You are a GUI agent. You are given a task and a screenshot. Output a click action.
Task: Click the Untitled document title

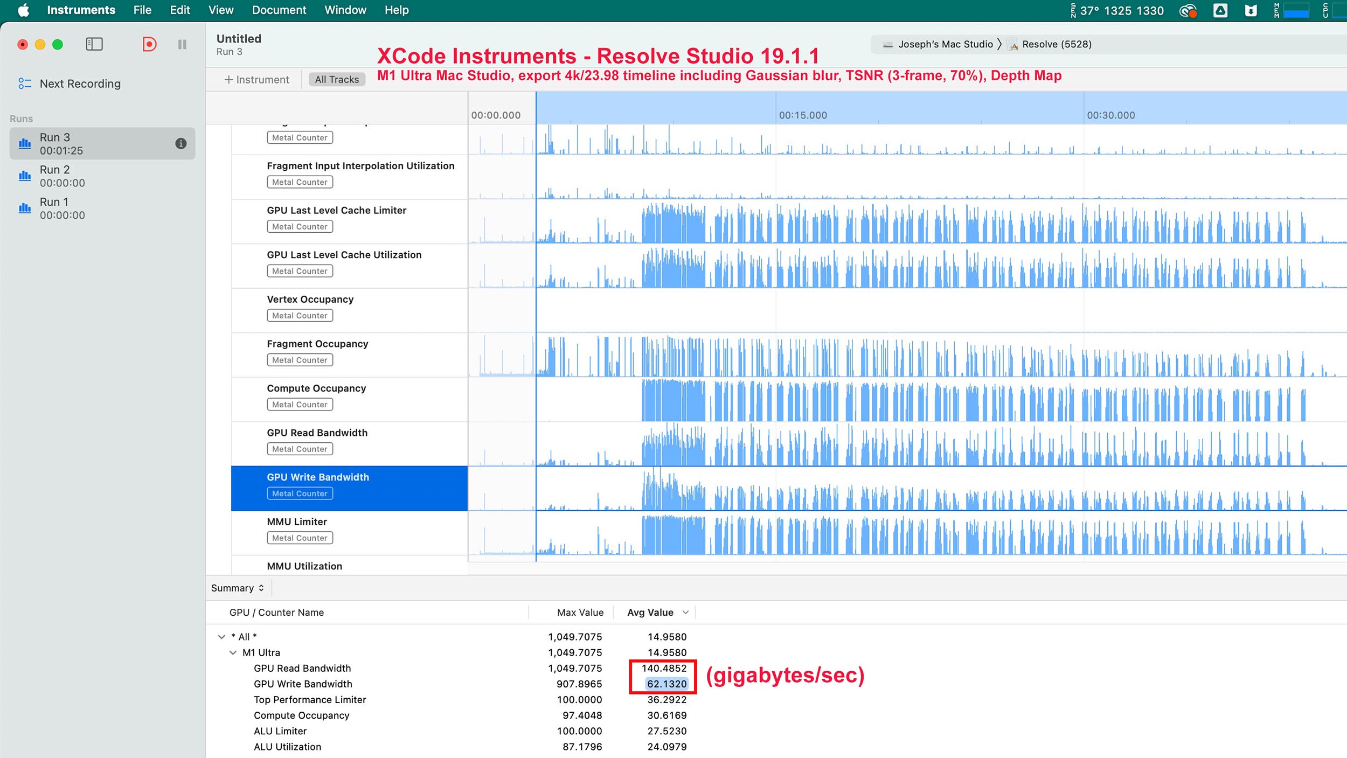(239, 39)
